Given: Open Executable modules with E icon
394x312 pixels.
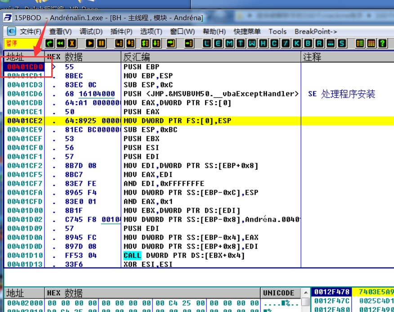Looking at the screenshot, I should pyautogui.click(x=218, y=44).
